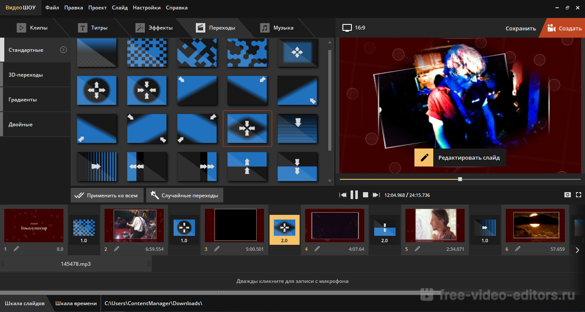This screenshot has width=585, height=312.
Task: Edit slide 4 with pencil icon
Action: 317,249
